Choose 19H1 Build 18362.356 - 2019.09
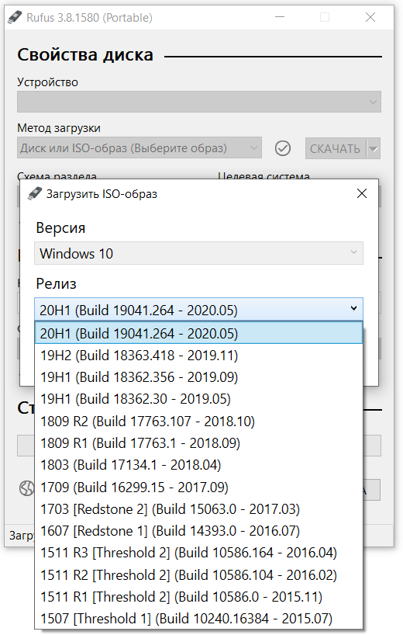 click(198, 377)
